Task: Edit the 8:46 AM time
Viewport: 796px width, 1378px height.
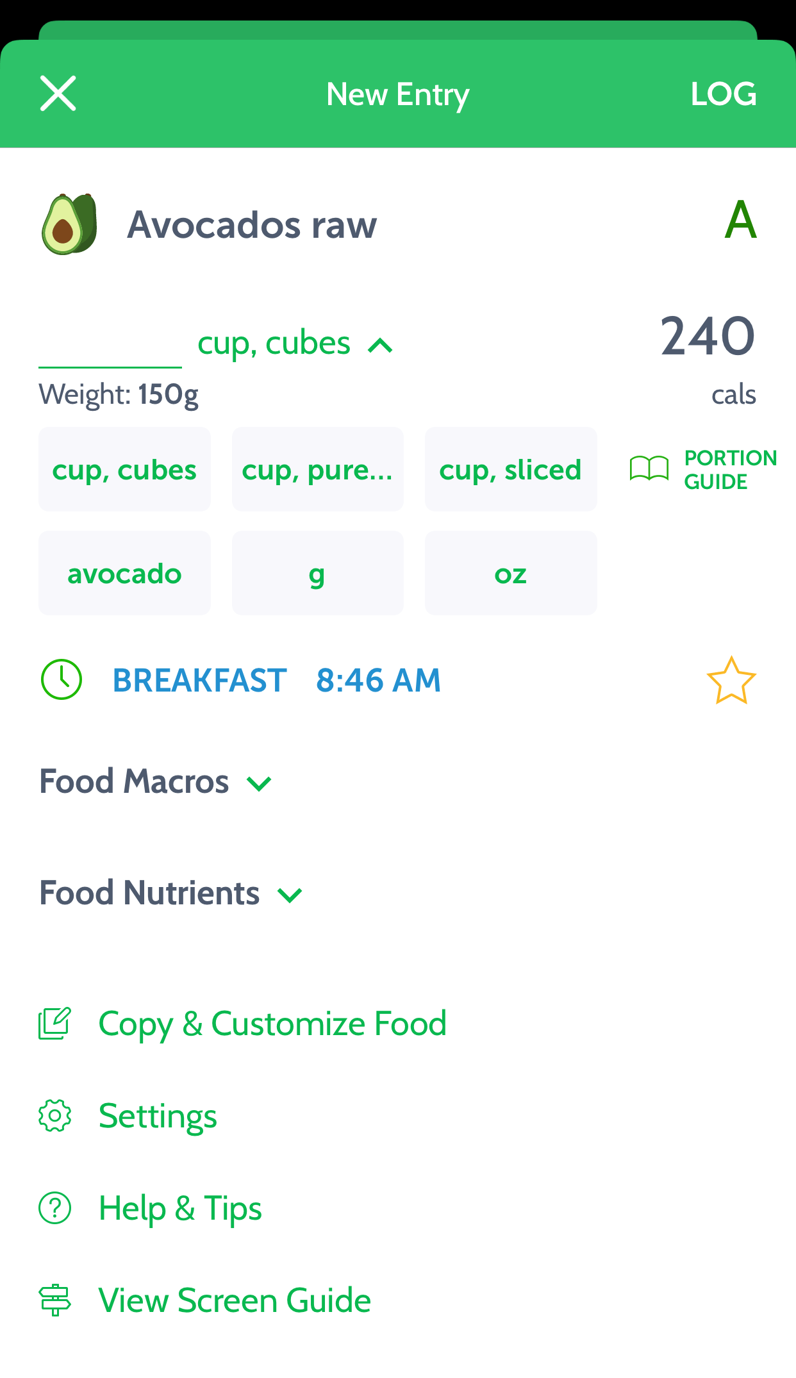Action: pos(378,680)
